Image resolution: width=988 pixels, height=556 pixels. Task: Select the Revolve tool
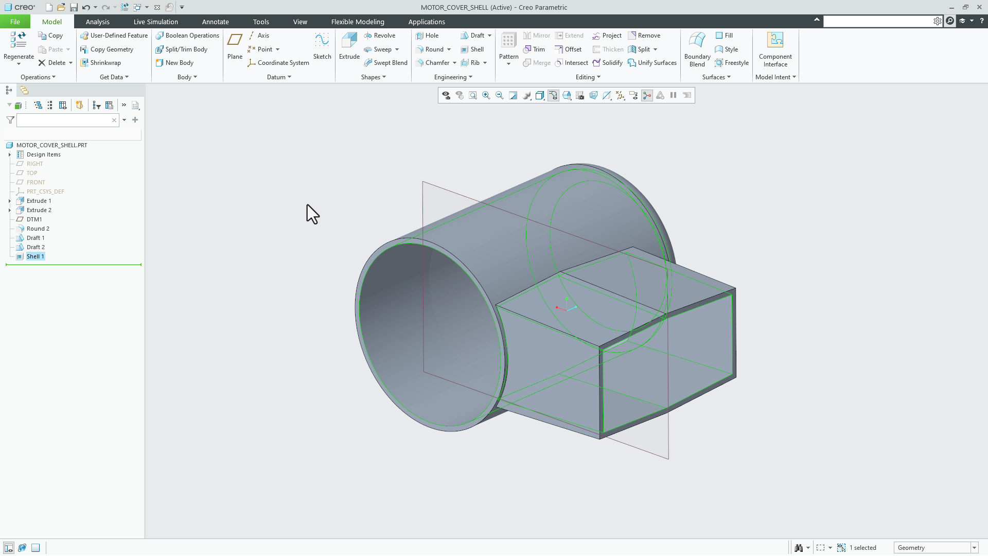[x=381, y=35]
